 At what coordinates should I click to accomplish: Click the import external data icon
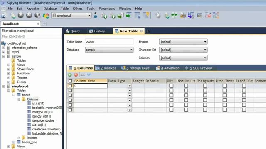click(x=104, y=15)
